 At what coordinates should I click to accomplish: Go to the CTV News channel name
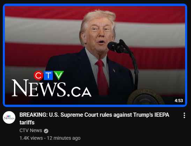tap(31, 130)
